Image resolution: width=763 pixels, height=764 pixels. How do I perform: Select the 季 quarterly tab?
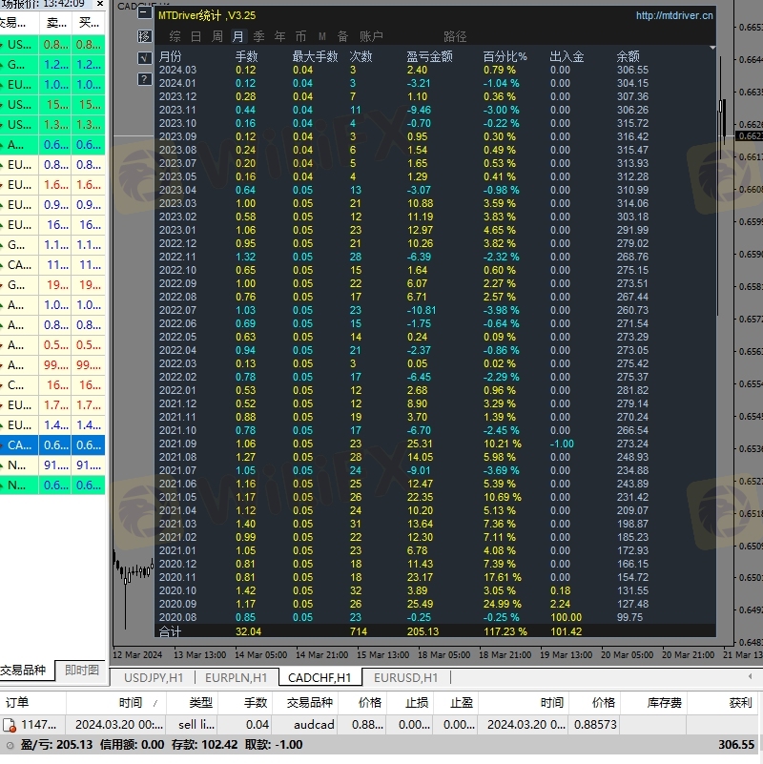[x=259, y=36]
